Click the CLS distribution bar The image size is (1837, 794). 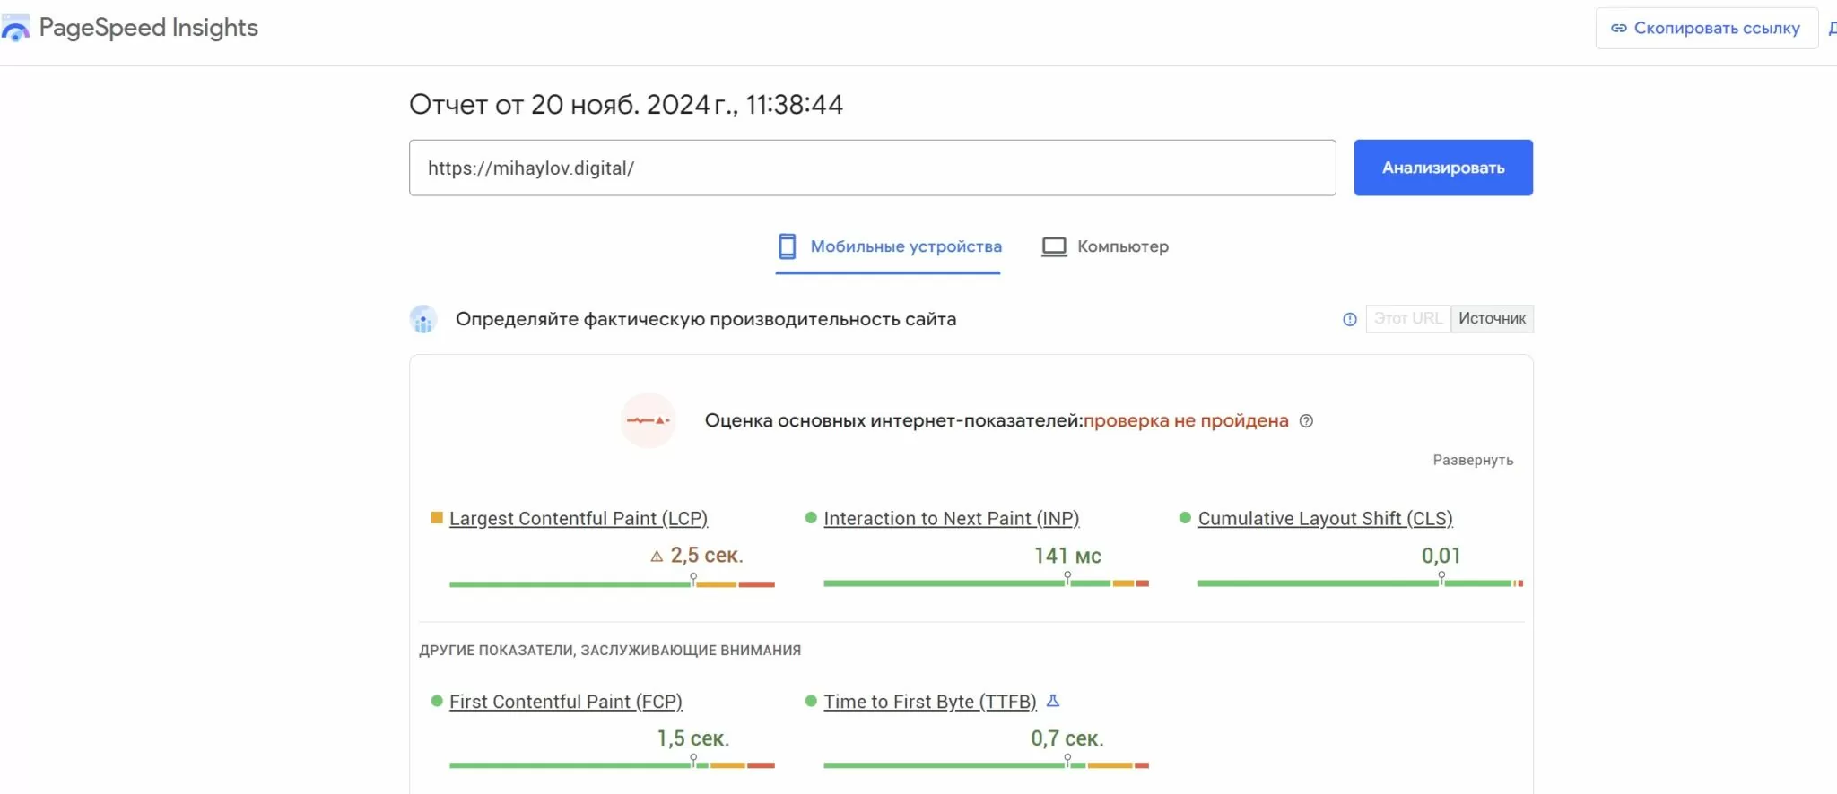tap(1360, 583)
